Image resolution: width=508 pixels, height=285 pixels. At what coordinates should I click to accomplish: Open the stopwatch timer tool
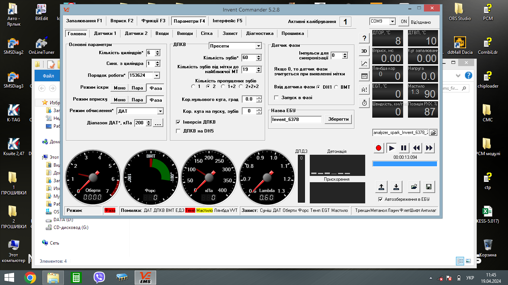tap(364, 103)
